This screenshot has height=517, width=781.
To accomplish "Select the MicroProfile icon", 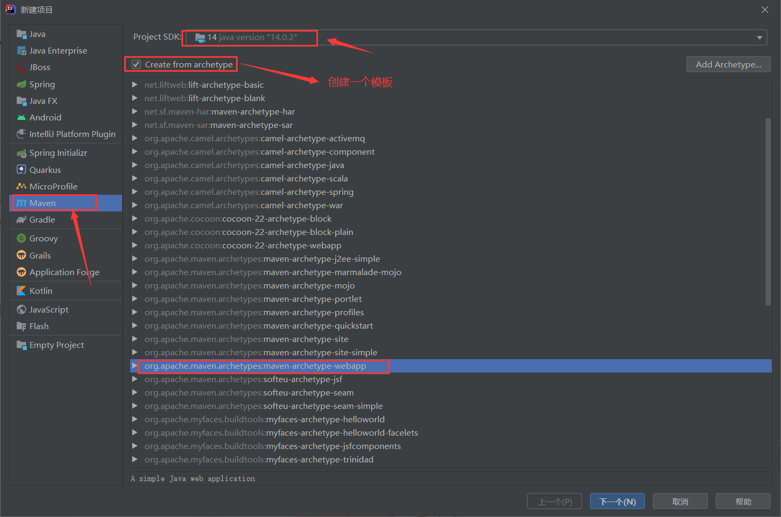I will [x=21, y=186].
